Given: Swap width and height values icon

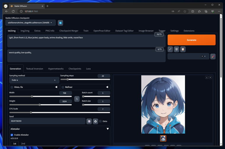Looking at the screenshot, I should point(77,99).
